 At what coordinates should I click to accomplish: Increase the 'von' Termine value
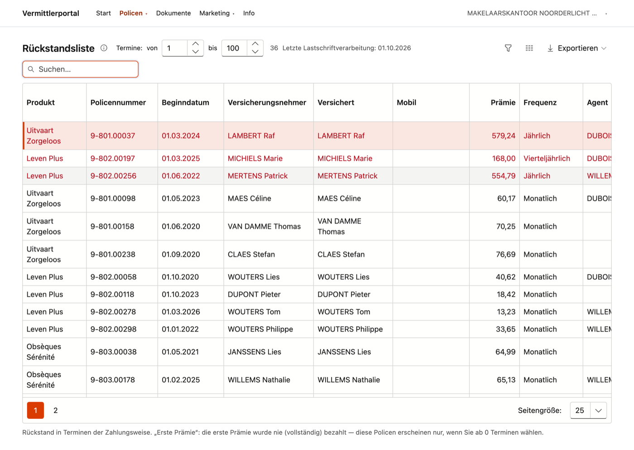(x=196, y=44)
